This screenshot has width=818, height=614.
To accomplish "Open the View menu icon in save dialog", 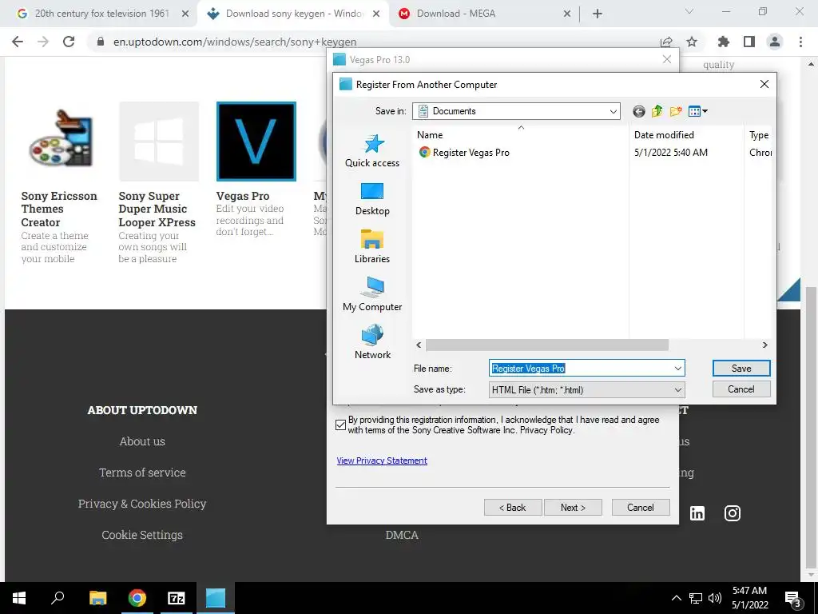I will tap(697, 111).
